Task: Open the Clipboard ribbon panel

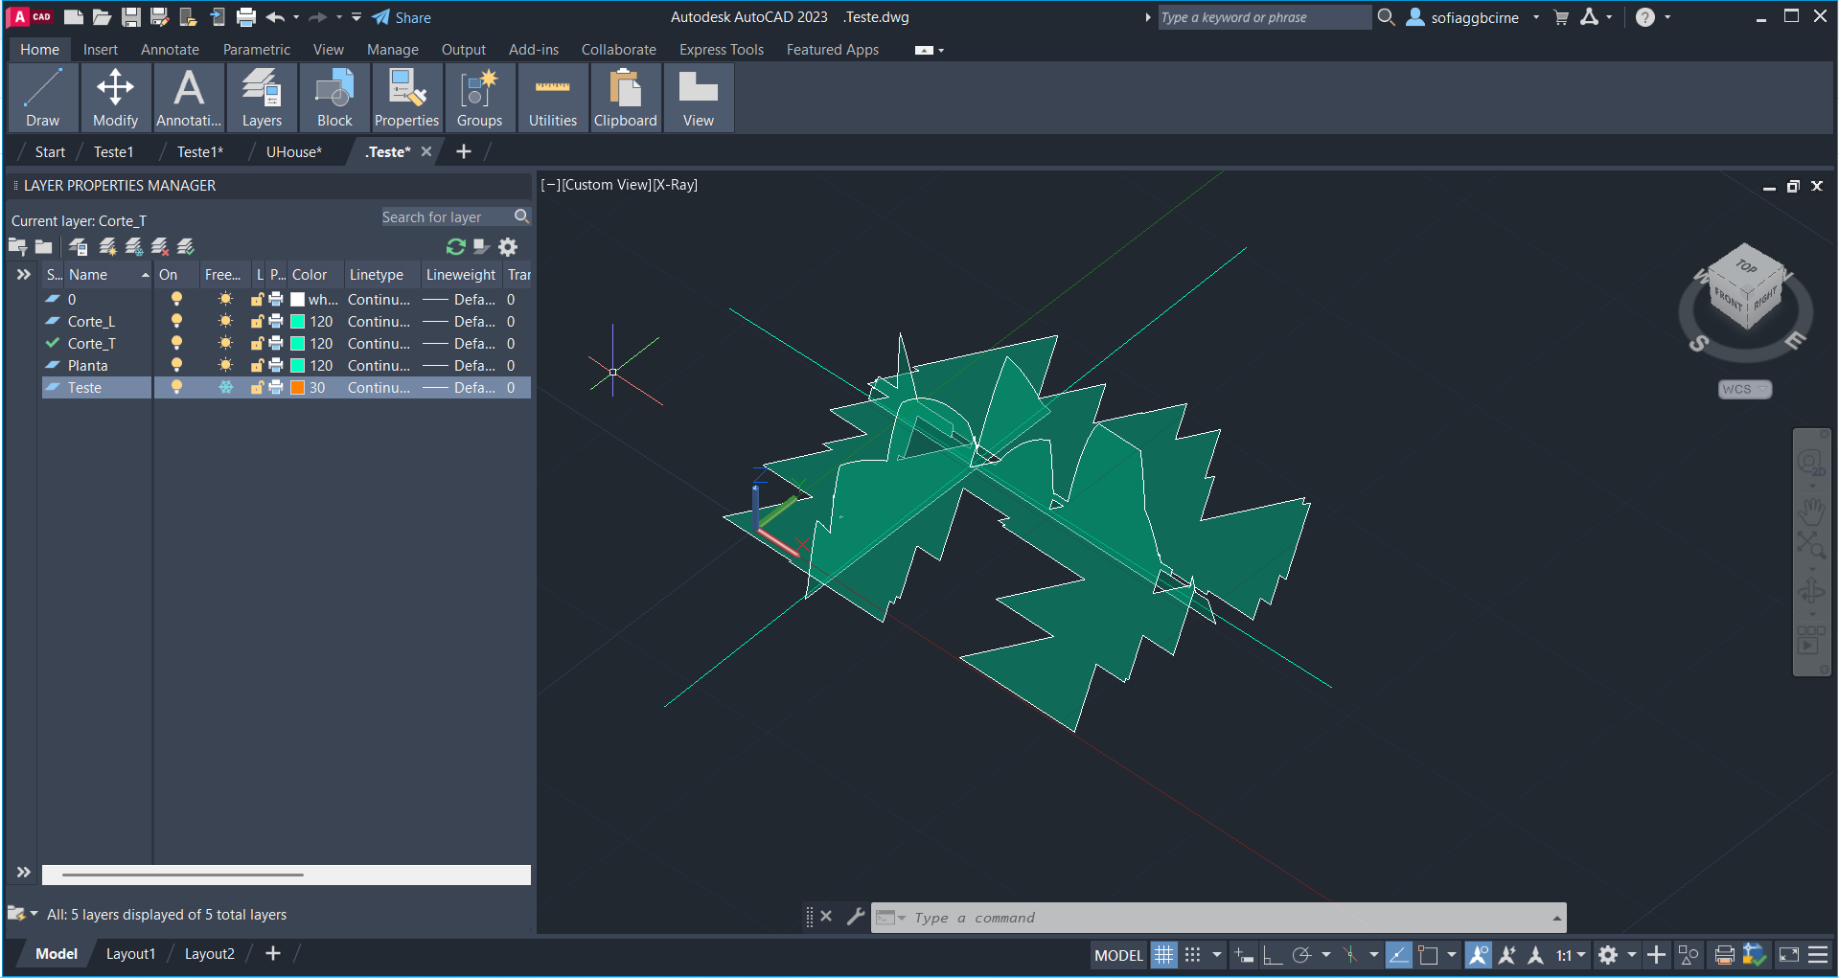Action: point(625,97)
